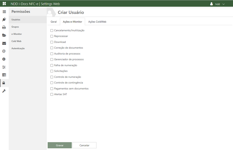Open the wrench tools icon in sidebar

4,91
